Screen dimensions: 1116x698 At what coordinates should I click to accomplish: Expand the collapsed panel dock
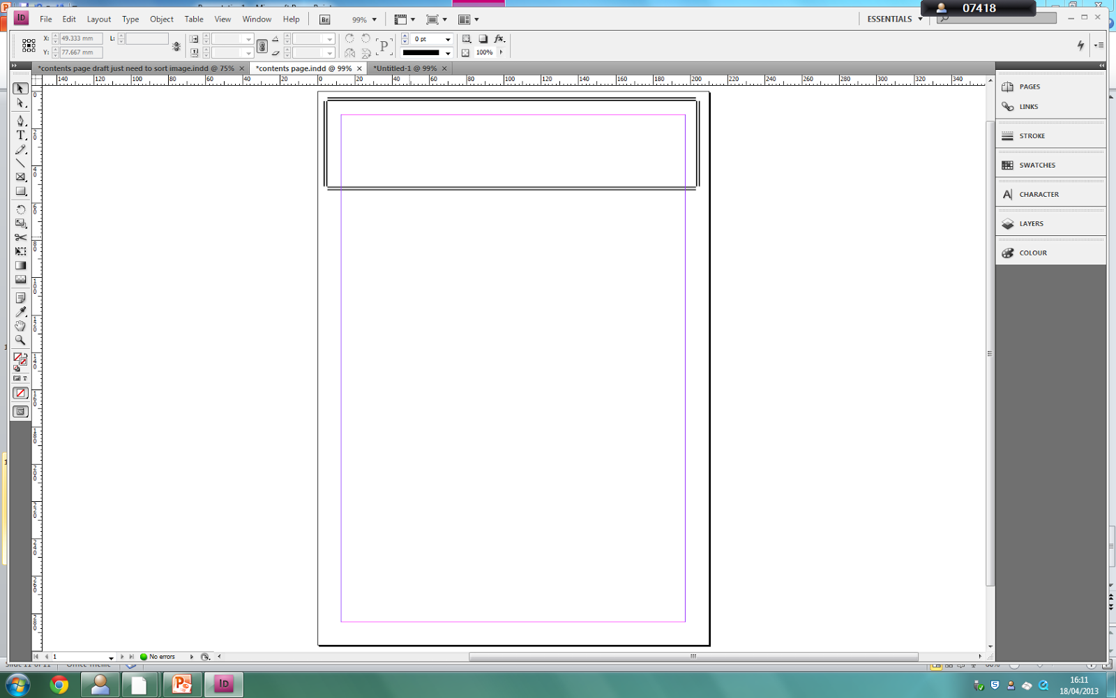click(1101, 66)
